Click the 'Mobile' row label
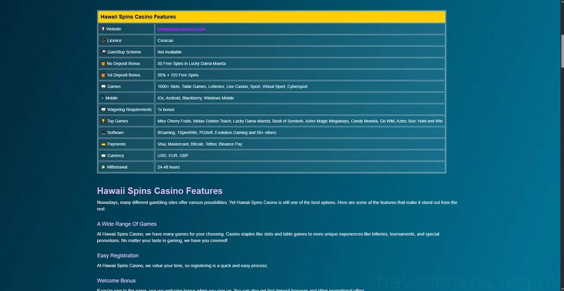This screenshot has height=291, width=564. coord(111,98)
